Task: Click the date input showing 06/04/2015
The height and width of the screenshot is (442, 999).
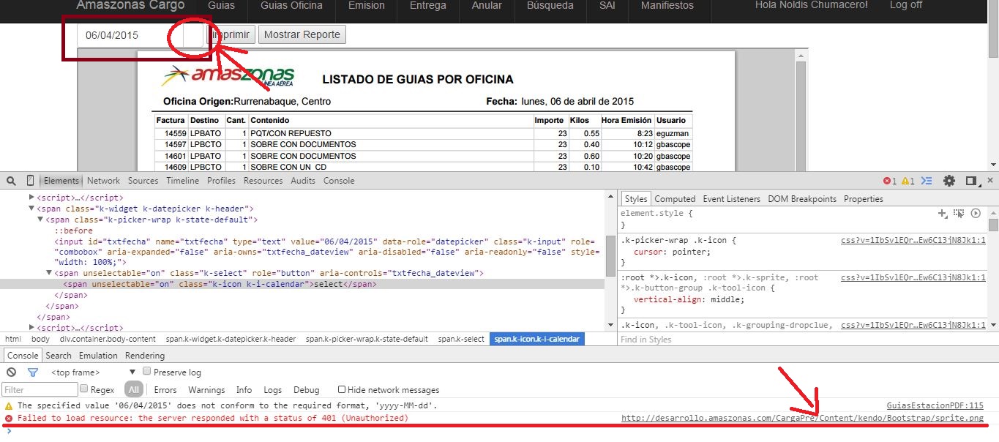Action: tap(130, 35)
